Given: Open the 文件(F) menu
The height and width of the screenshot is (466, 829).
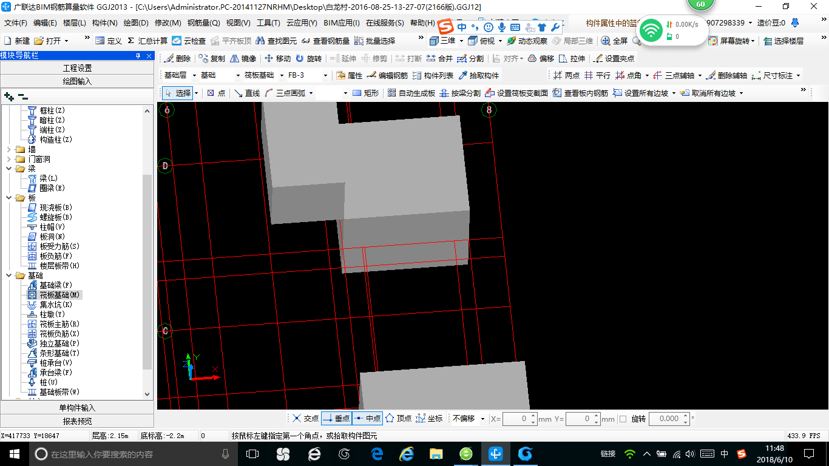Looking at the screenshot, I should point(15,23).
